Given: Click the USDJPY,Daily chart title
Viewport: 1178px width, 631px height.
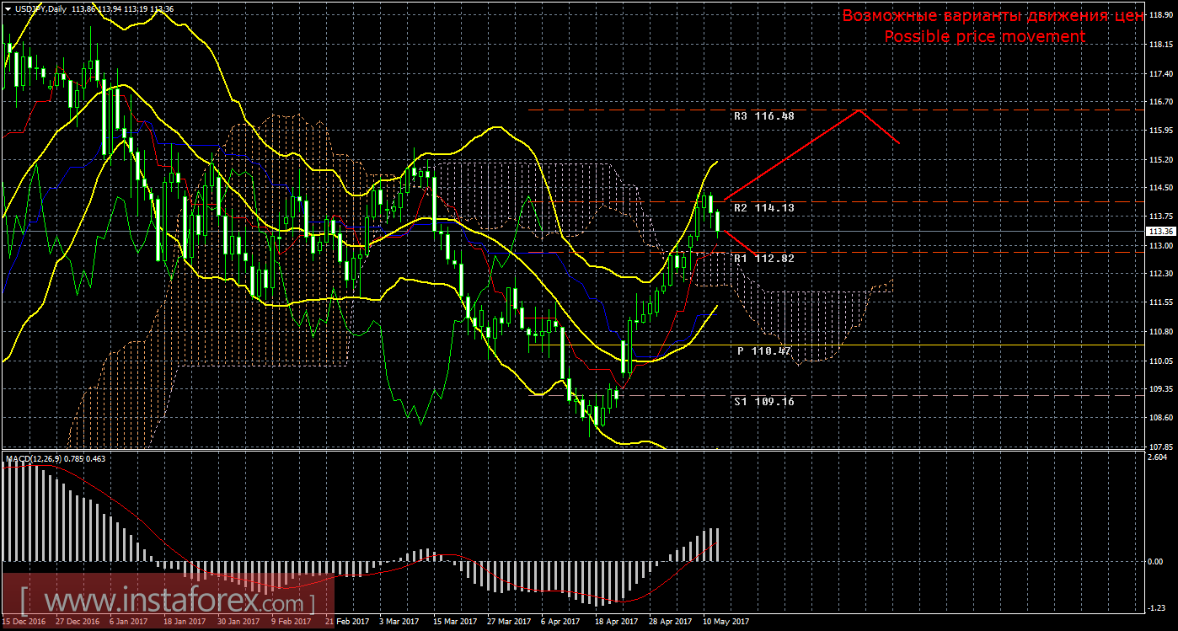Looking at the screenshot, I should pos(42,9).
